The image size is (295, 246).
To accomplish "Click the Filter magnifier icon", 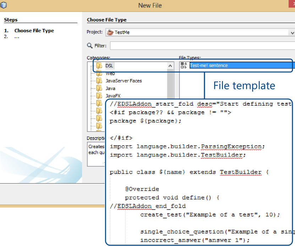I will pyautogui.click(x=89, y=45).
